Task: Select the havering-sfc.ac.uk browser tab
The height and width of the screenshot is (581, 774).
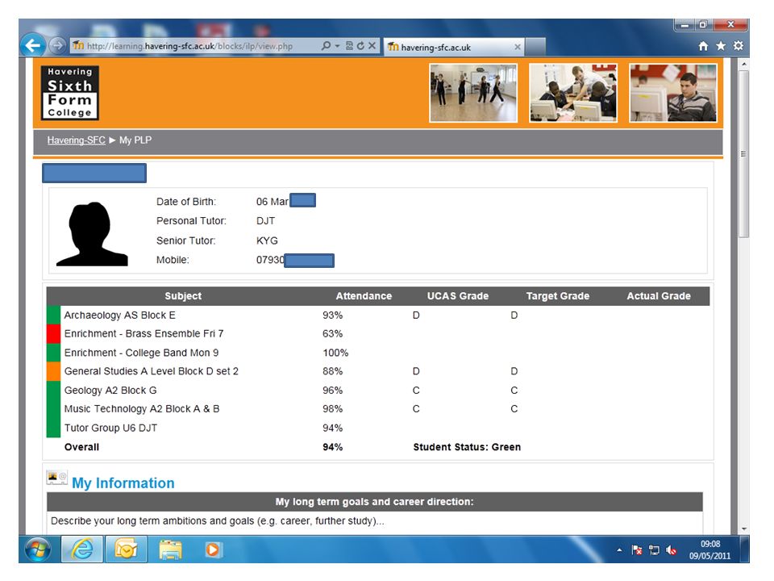Action: (x=454, y=47)
